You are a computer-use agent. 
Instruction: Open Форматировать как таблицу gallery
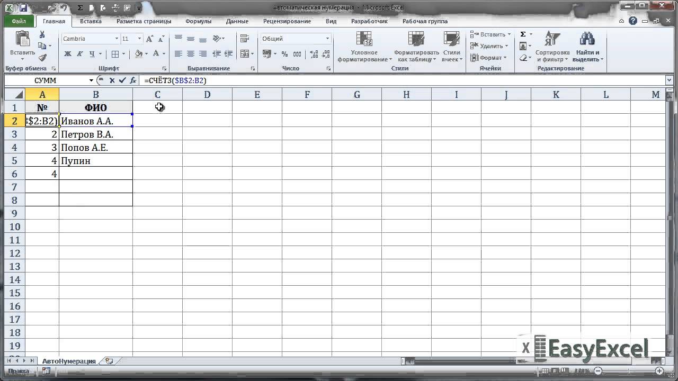point(416,47)
